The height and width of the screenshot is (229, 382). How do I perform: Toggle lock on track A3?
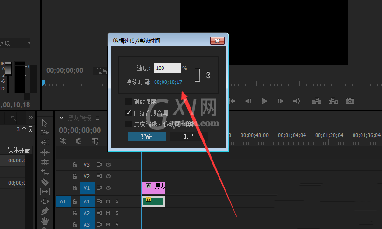tap(75, 225)
